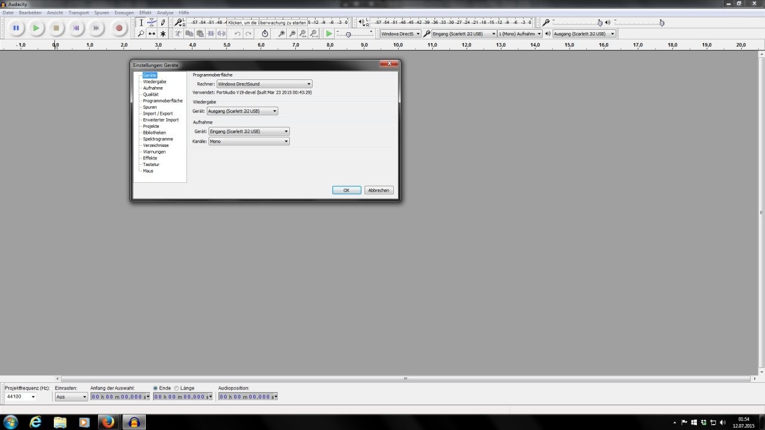Click the Play-at-speed green arrow
This screenshot has width=765, height=430.
(329, 34)
